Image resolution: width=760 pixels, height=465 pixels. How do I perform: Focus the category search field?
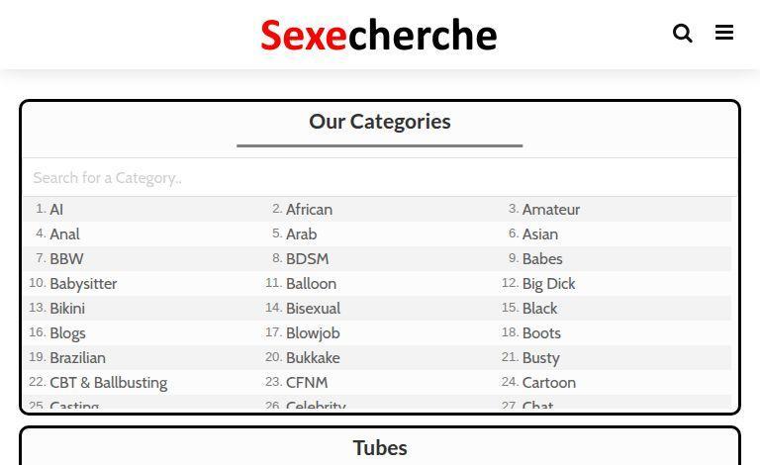[379, 178]
